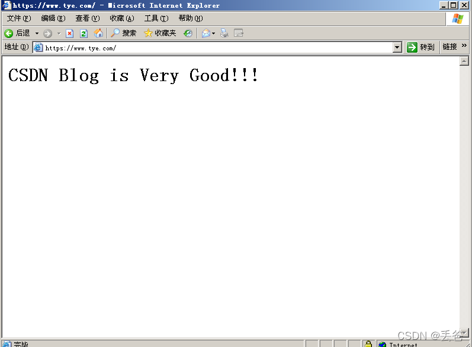Image resolution: width=472 pixels, height=347 pixels.
Task: Click the Mail envelope icon
Action: (206, 33)
